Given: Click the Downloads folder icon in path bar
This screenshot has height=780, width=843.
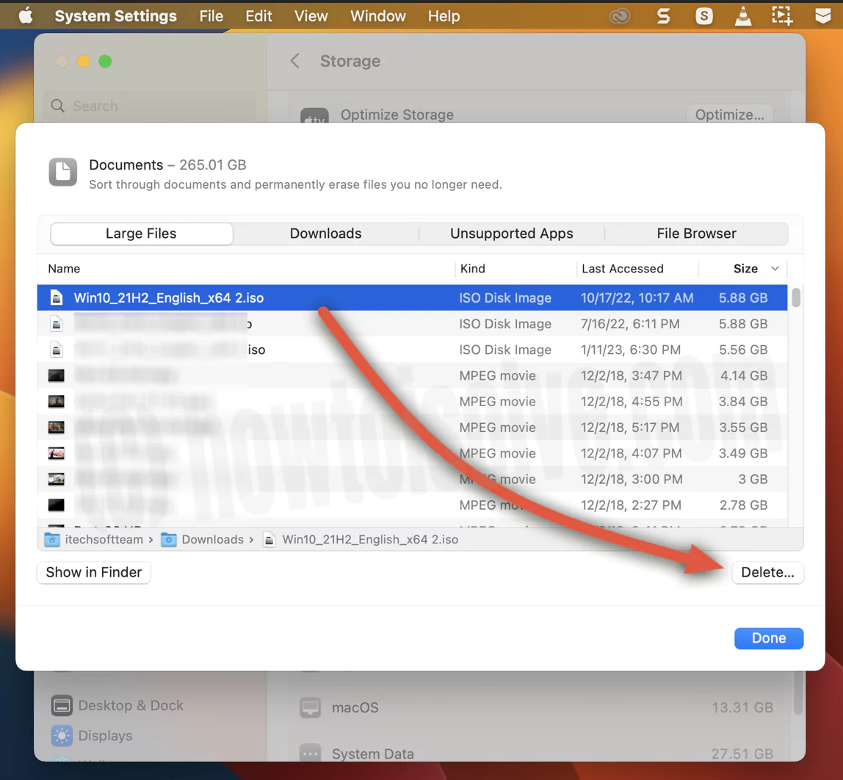Looking at the screenshot, I should click(x=169, y=539).
